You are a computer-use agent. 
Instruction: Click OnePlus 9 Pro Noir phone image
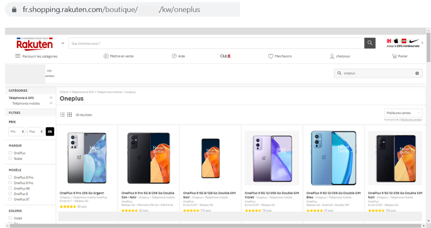point(149,158)
